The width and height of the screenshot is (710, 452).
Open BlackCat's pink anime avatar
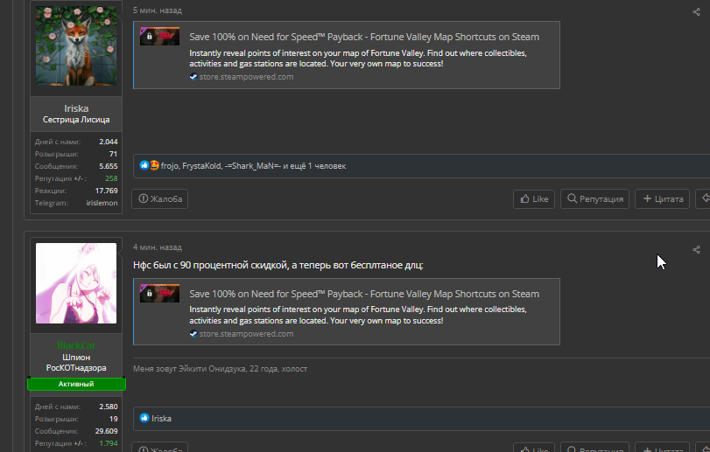tap(76, 283)
